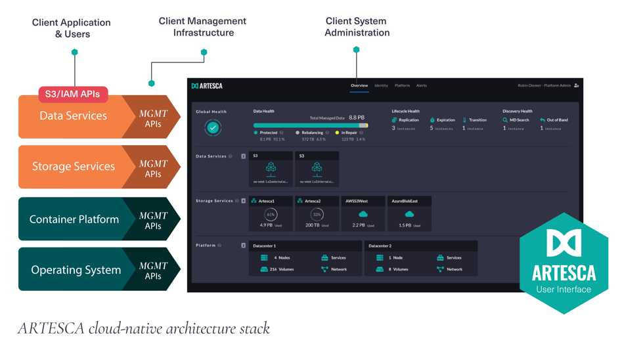
Task: Click the 4 Nodes label in Datacenter 1
Action: point(282,258)
